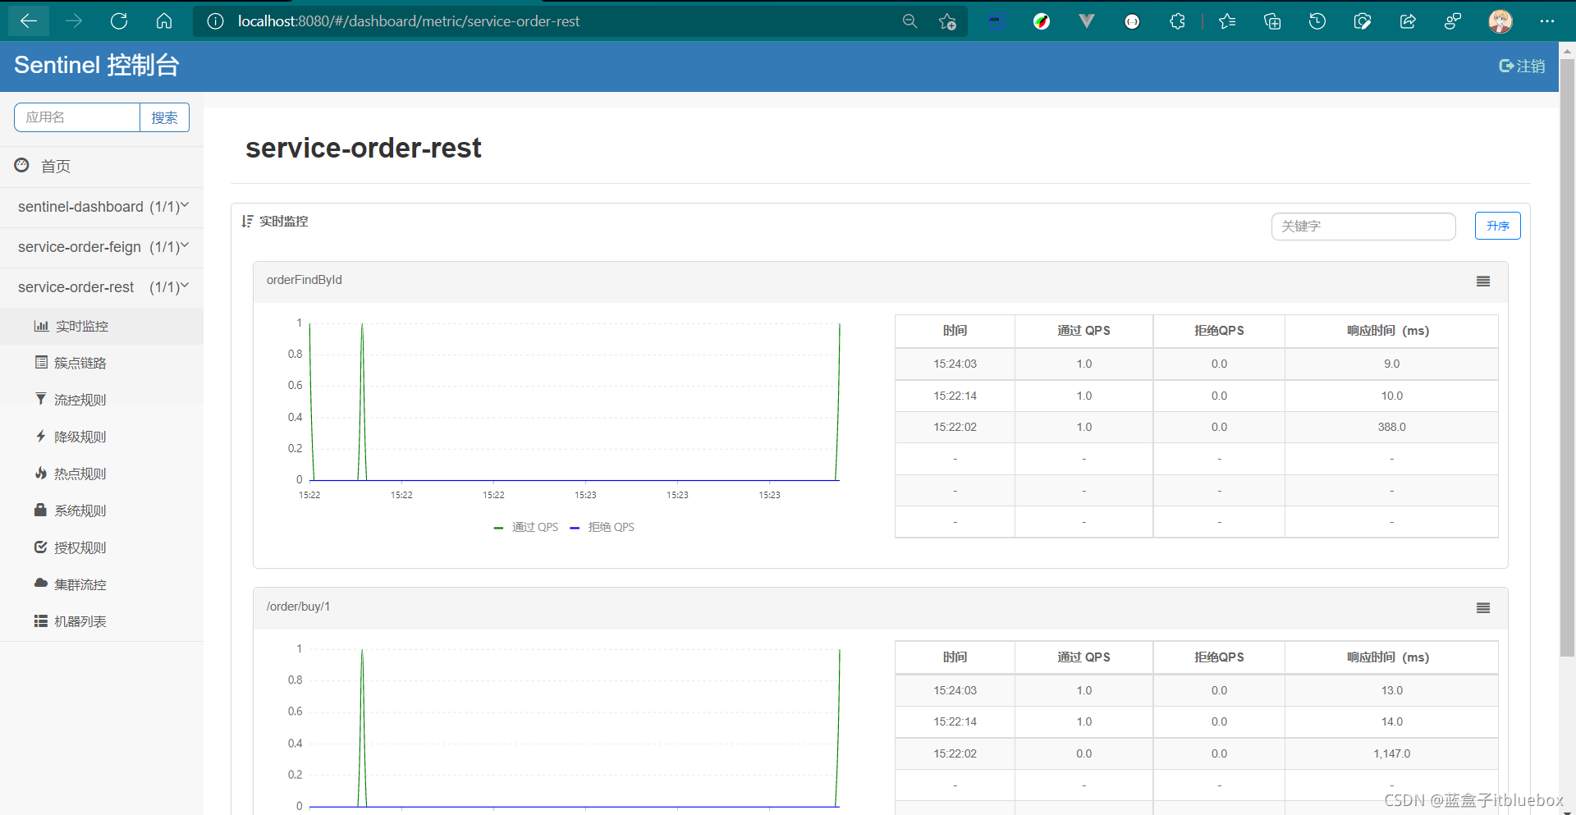The height and width of the screenshot is (815, 1576).
Task: Open the /order/buy/1 chart menu icon
Action: (1483, 608)
